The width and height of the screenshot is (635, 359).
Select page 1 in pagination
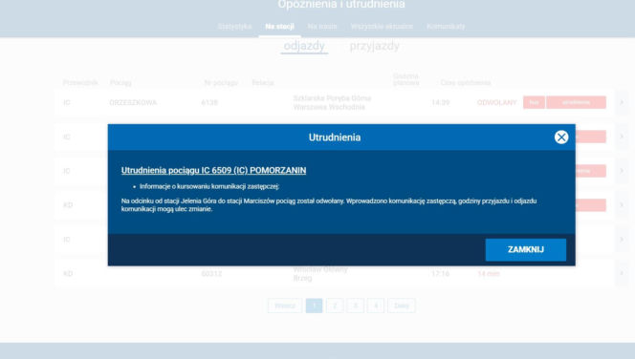(314, 306)
